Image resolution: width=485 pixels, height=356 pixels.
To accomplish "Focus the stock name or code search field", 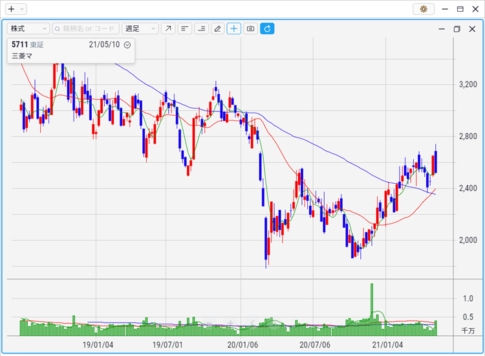I will point(85,28).
